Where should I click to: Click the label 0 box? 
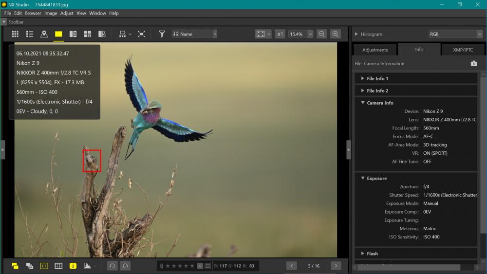point(200,266)
